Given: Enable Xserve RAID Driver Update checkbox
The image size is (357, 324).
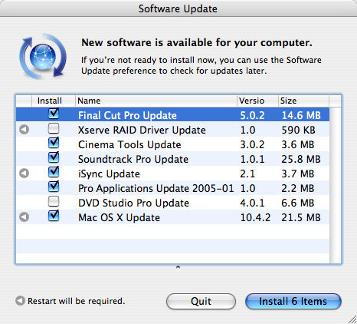Looking at the screenshot, I should (54, 128).
